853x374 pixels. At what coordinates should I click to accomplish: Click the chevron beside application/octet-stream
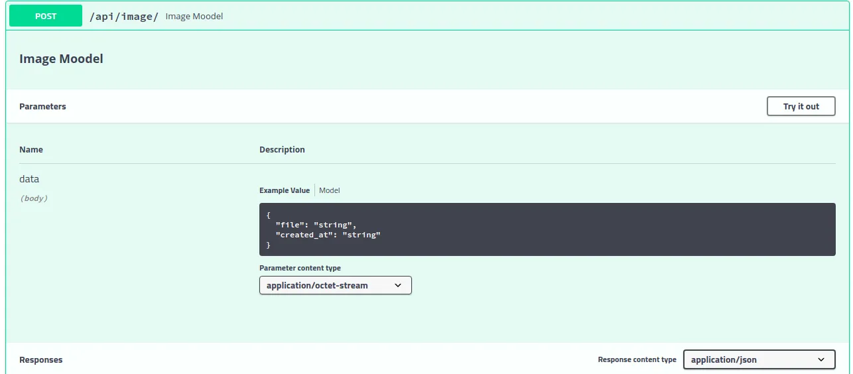(x=398, y=285)
